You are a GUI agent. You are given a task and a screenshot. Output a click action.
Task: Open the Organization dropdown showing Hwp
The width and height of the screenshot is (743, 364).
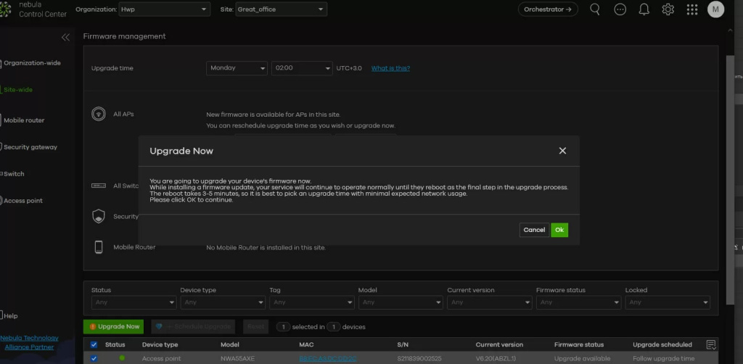coord(165,9)
